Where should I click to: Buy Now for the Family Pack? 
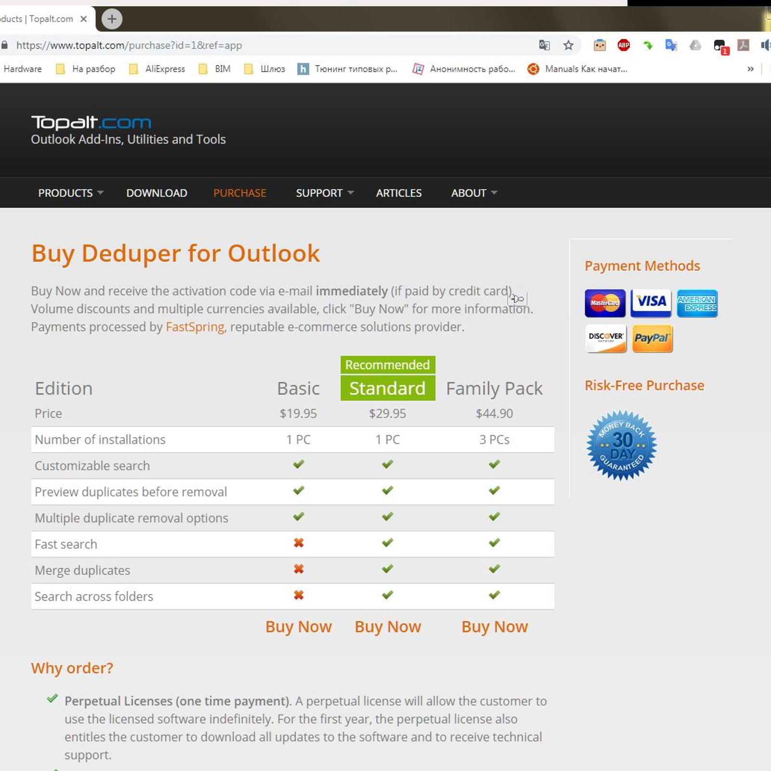[x=494, y=626]
